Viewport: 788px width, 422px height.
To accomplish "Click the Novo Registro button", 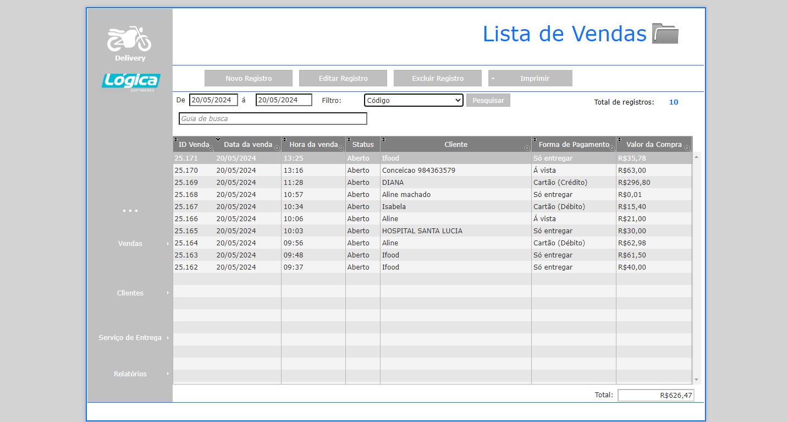I will [x=249, y=78].
